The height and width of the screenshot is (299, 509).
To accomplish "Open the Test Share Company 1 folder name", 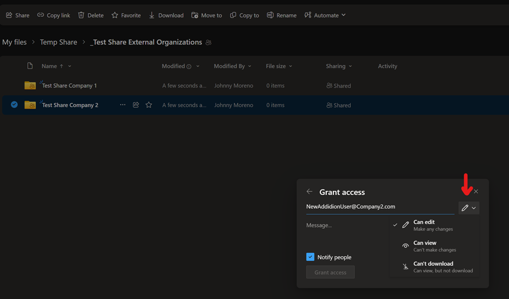I will tap(70, 86).
